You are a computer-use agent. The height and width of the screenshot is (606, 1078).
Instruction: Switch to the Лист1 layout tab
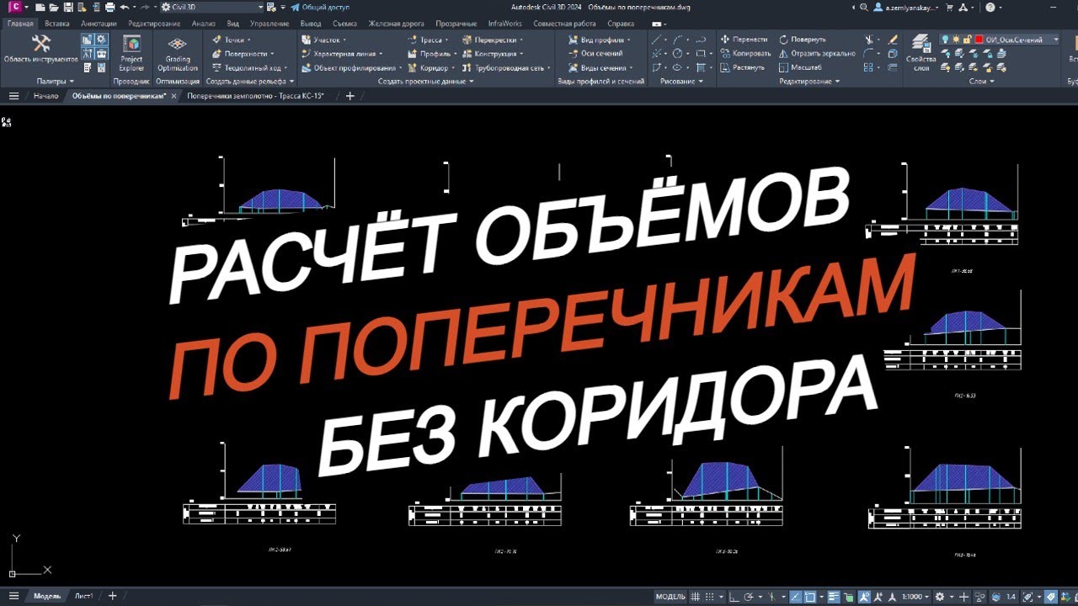[84, 596]
